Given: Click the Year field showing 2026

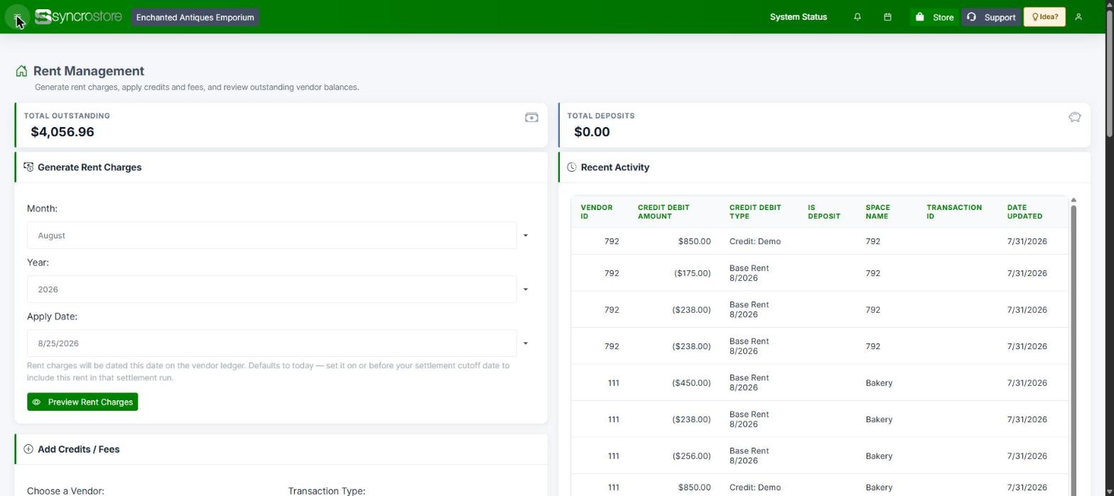Looking at the screenshot, I should tap(271, 290).
